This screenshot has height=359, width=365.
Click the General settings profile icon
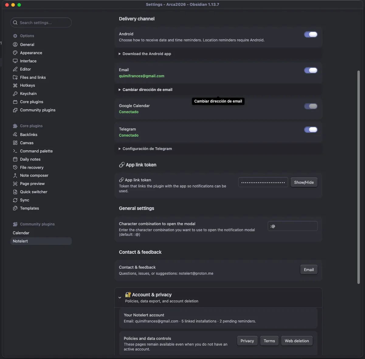[x=15, y=44]
